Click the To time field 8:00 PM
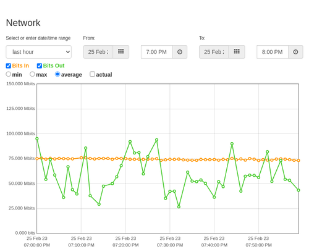The width and height of the screenshot is (309, 249). (273, 52)
